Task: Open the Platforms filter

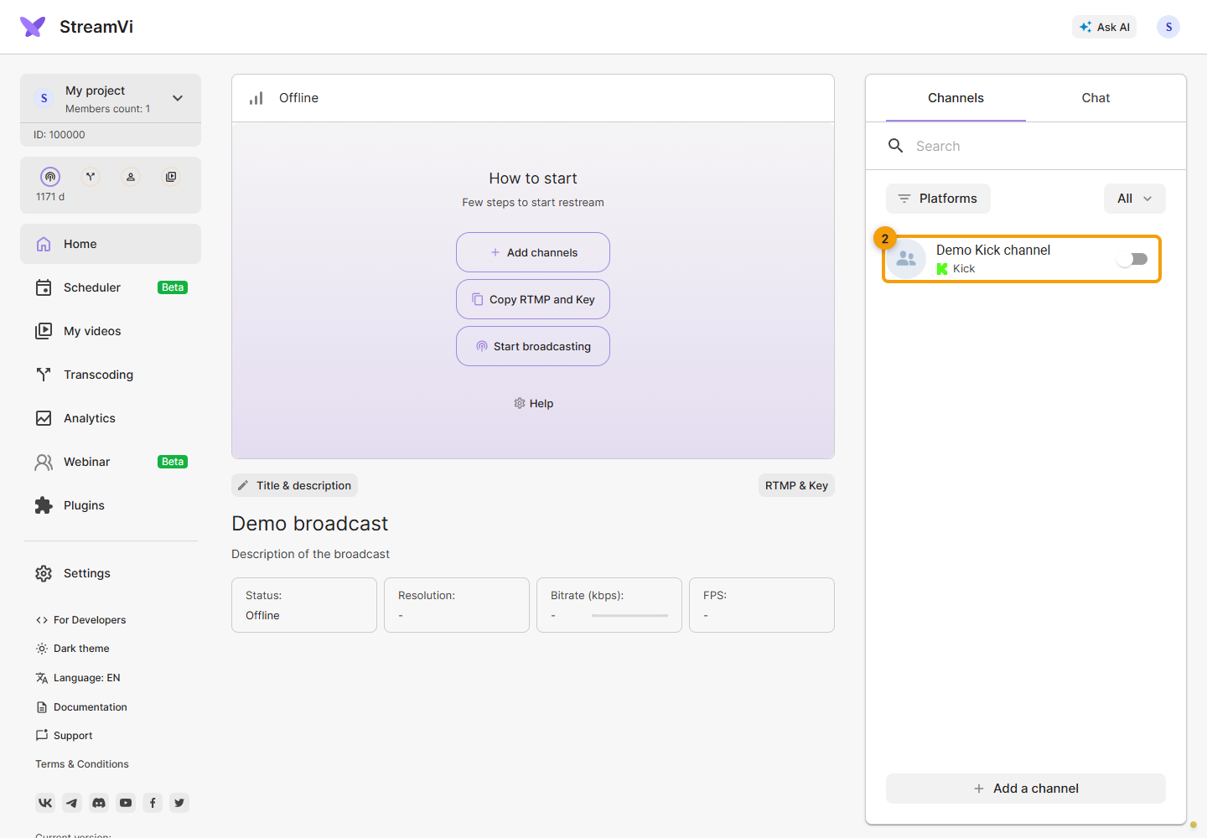Action: (x=938, y=199)
